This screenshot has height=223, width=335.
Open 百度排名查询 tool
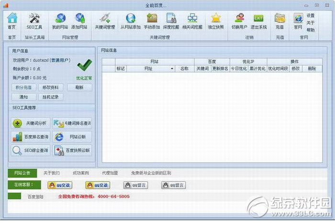coord(30,137)
